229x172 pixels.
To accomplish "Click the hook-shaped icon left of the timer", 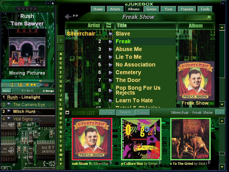I will coord(5,85).
